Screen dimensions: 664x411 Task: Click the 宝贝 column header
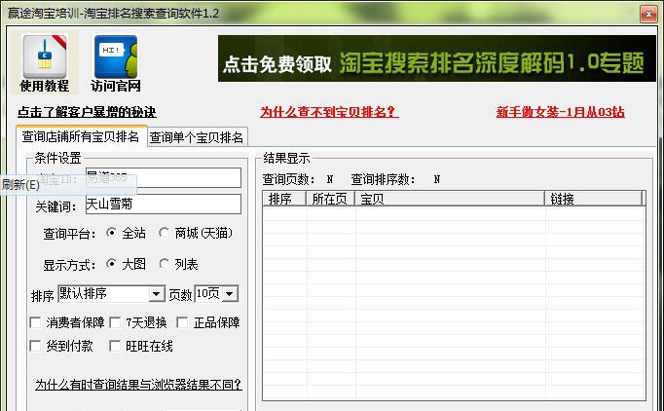point(450,199)
